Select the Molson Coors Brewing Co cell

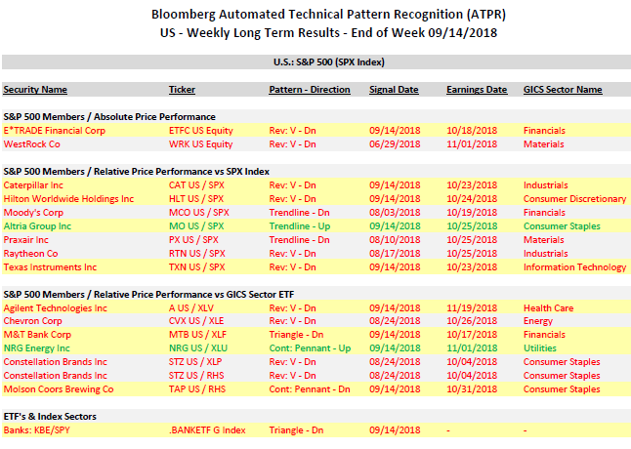point(59,389)
